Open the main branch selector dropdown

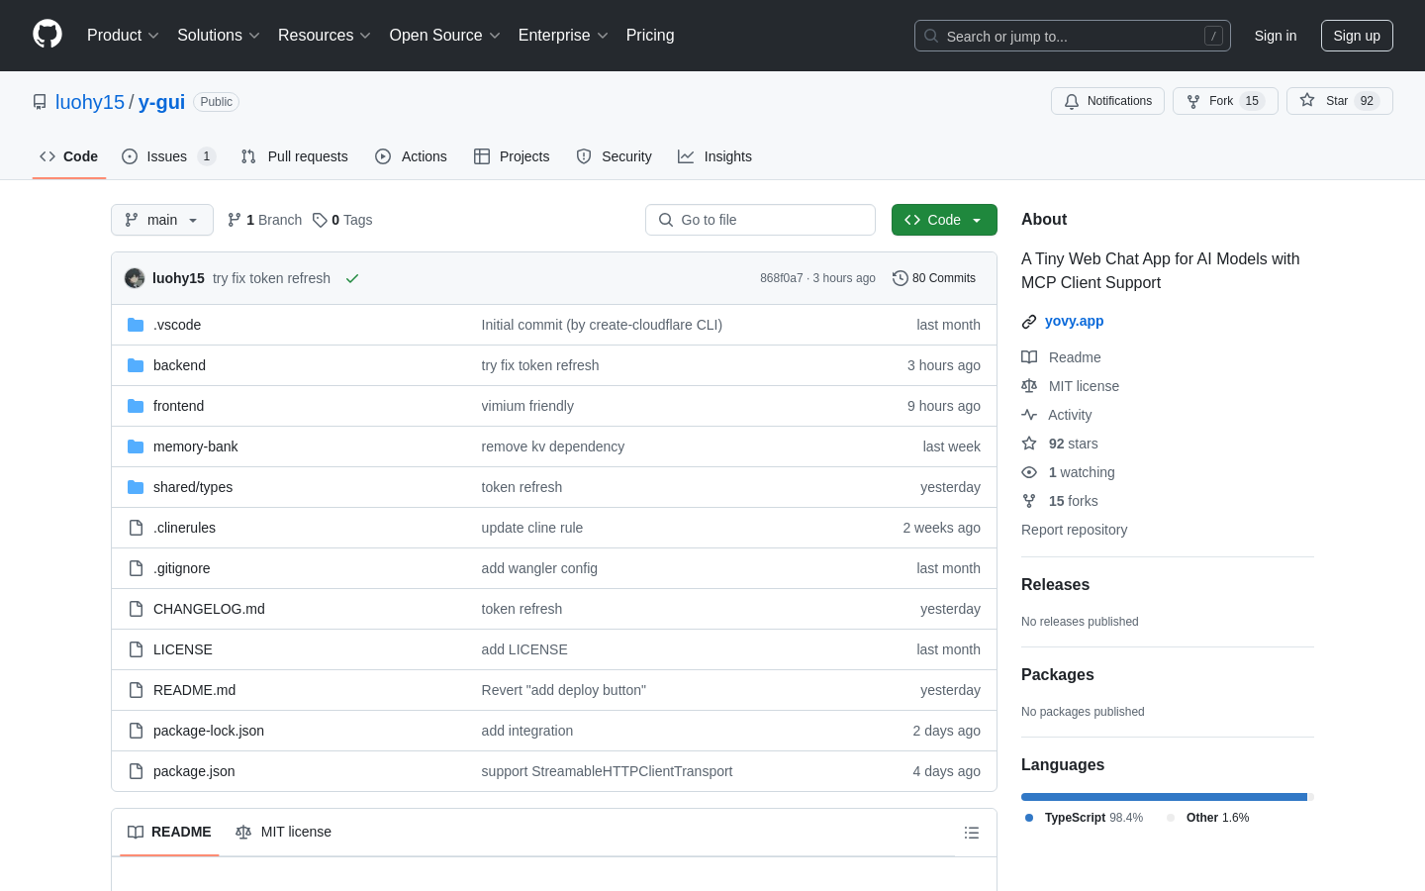(x=162, y=220)
